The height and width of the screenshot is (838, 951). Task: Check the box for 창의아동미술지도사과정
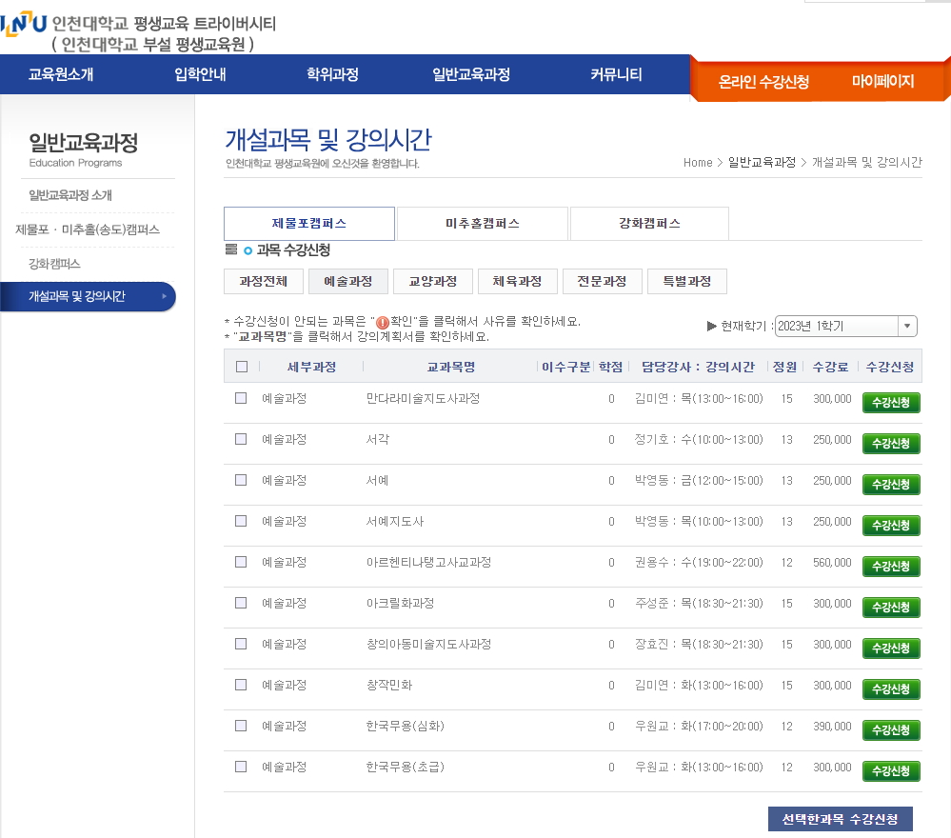point(241,644)
